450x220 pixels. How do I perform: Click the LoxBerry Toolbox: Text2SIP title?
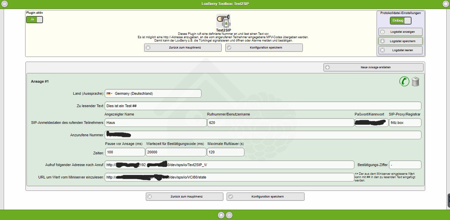225,4
